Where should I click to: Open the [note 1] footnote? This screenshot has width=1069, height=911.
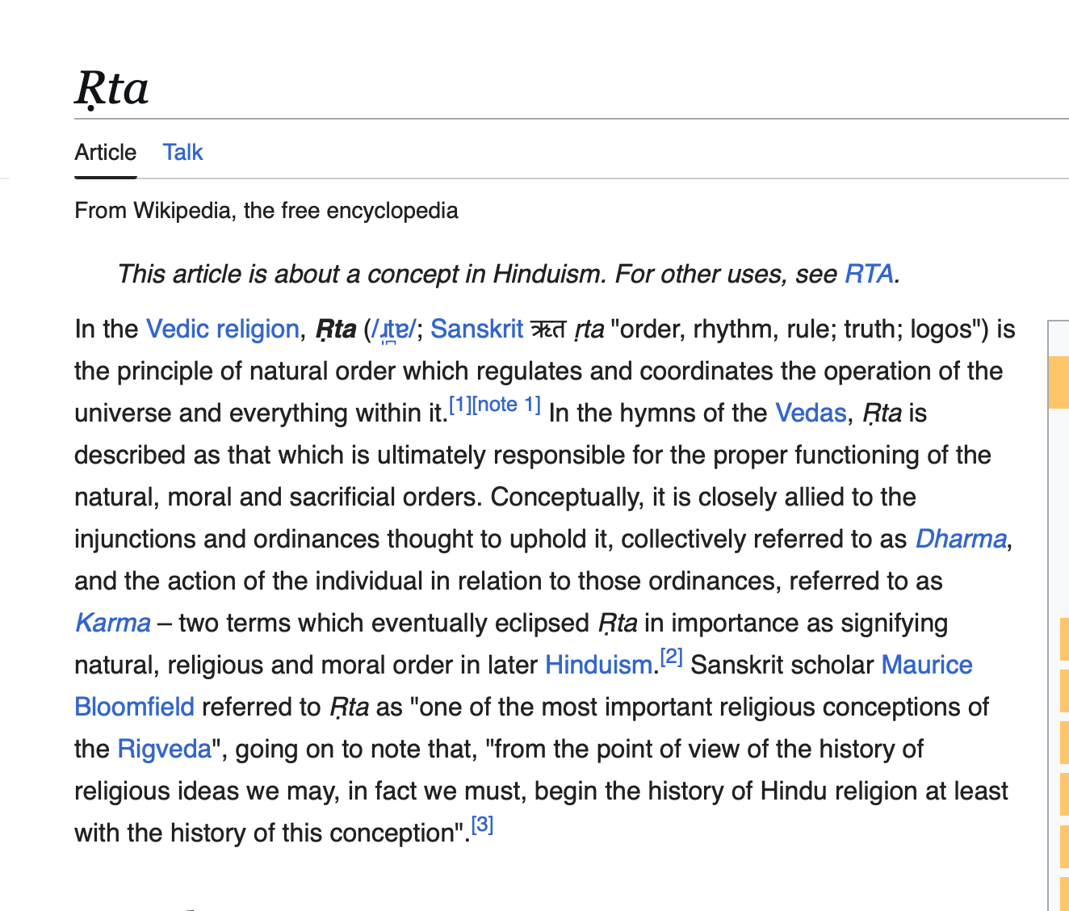(506, 405)
